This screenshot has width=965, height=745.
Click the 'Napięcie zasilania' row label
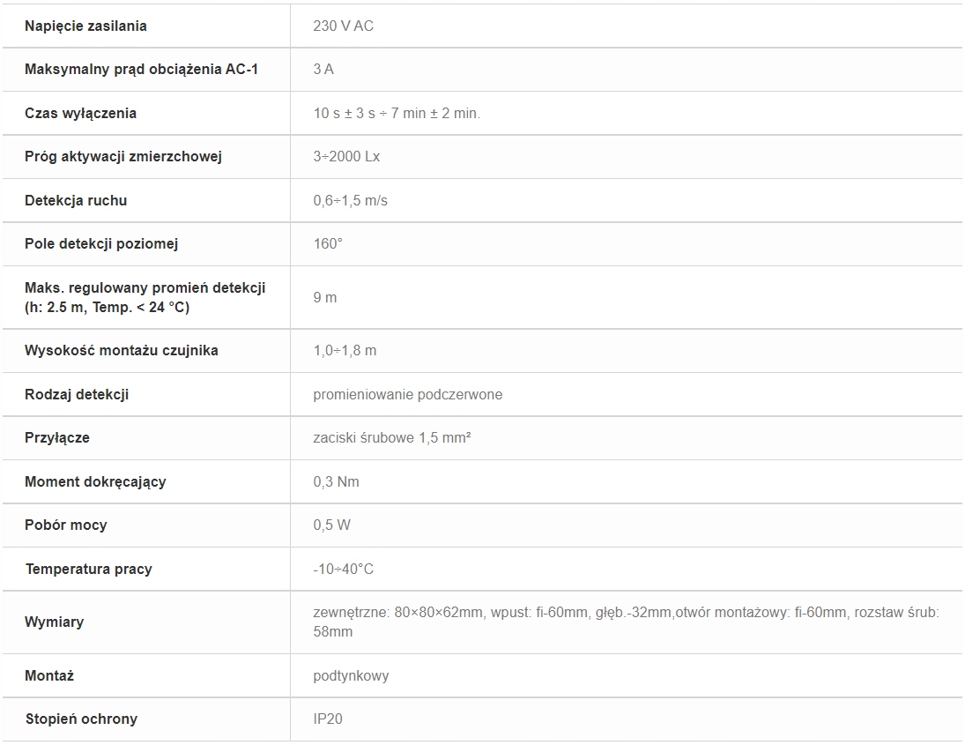[x=85, y=26]
